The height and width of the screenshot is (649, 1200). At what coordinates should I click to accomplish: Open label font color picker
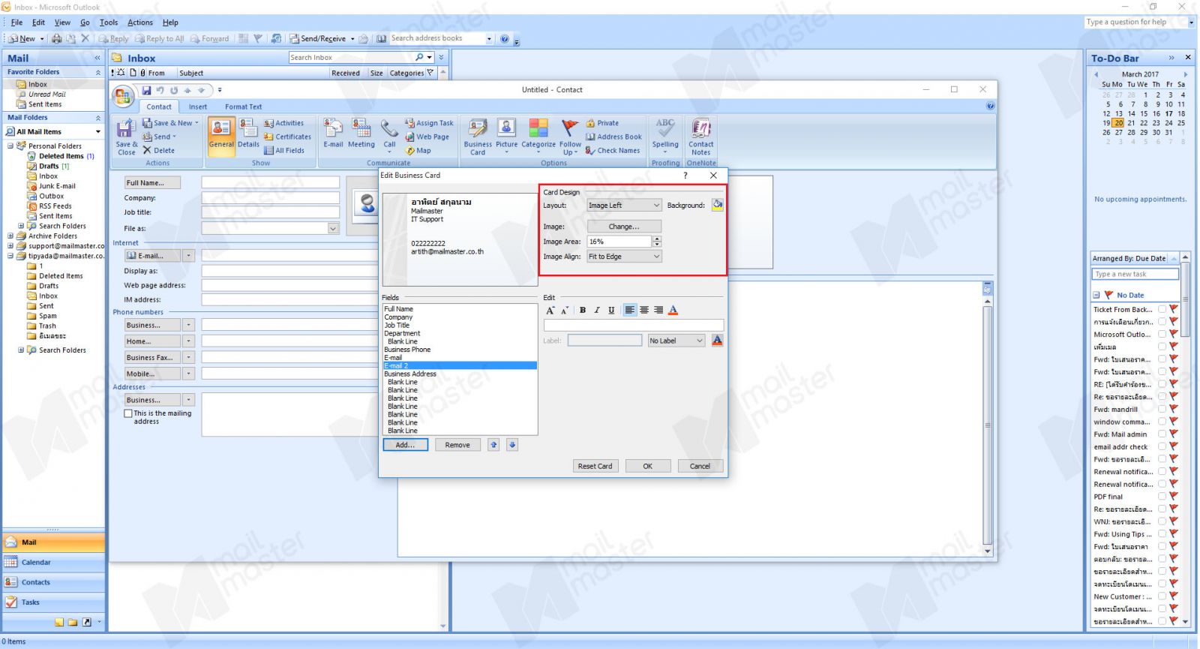pyautogui.click(x=717, y=341)
